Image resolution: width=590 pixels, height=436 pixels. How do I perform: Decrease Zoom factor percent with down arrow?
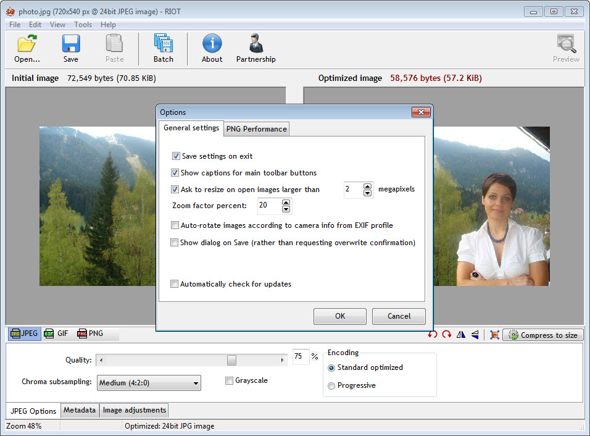(285, 209)
